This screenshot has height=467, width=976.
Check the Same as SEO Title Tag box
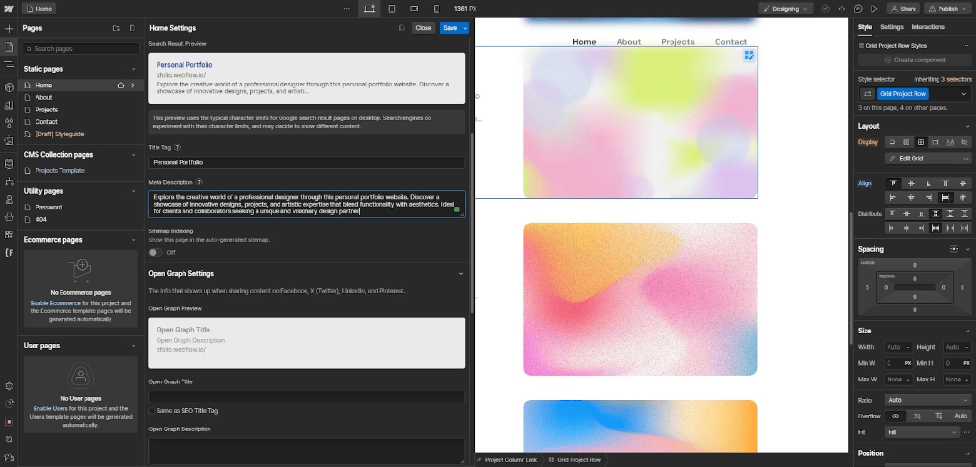point(151,411)
